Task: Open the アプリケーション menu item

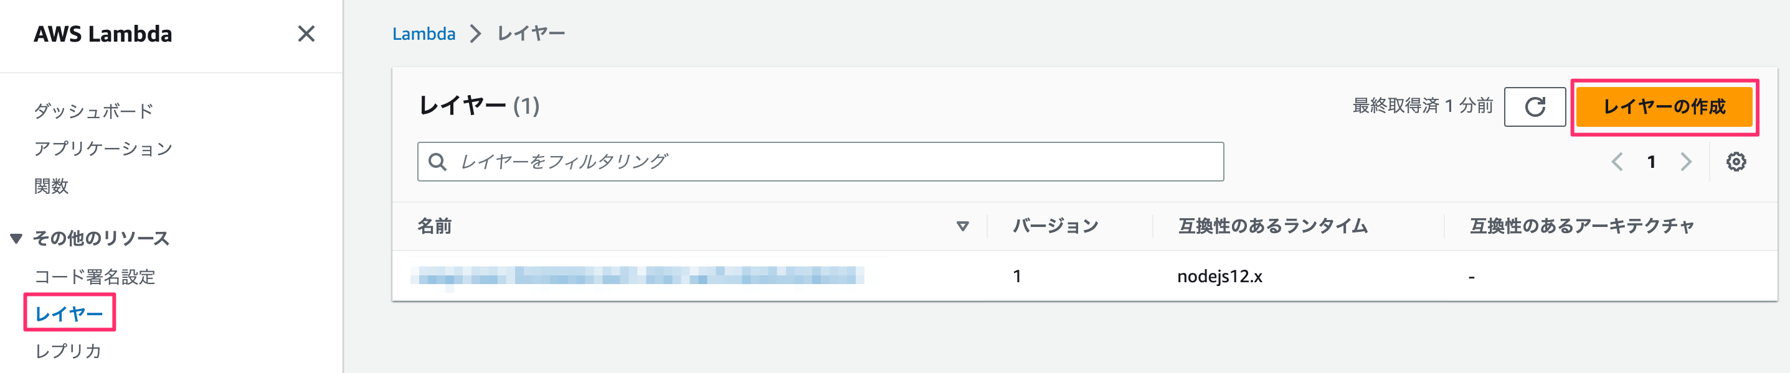Action: 103,149
